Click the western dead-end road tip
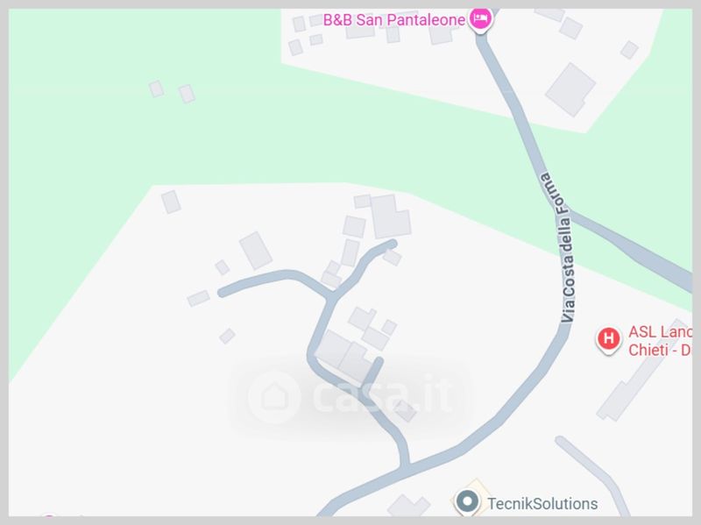 pos(223,292)
